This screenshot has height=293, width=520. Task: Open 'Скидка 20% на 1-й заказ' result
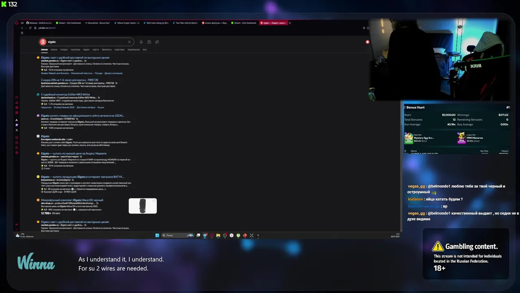click(x=69, y=80)
